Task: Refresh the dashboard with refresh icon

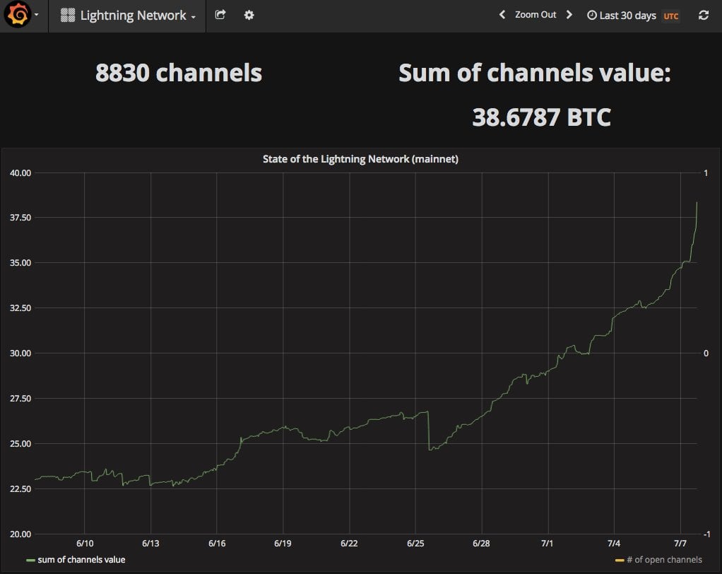Action: [704, 16]
